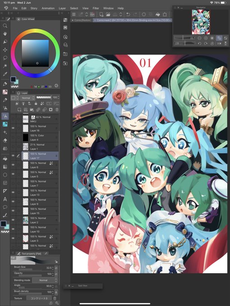Open the layer palette color dropdown
Viewport: 230px width, 306px height.
[15, 98]
